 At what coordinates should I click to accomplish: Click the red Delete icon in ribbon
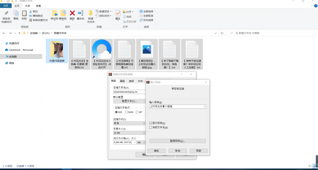pyautogui.click(x=72, y=14)
